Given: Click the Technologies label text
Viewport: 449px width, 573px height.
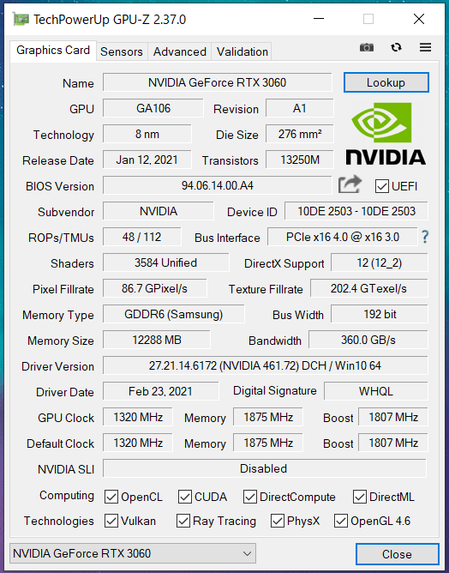Looking at the screenshot, I should [x=59, y=522].
